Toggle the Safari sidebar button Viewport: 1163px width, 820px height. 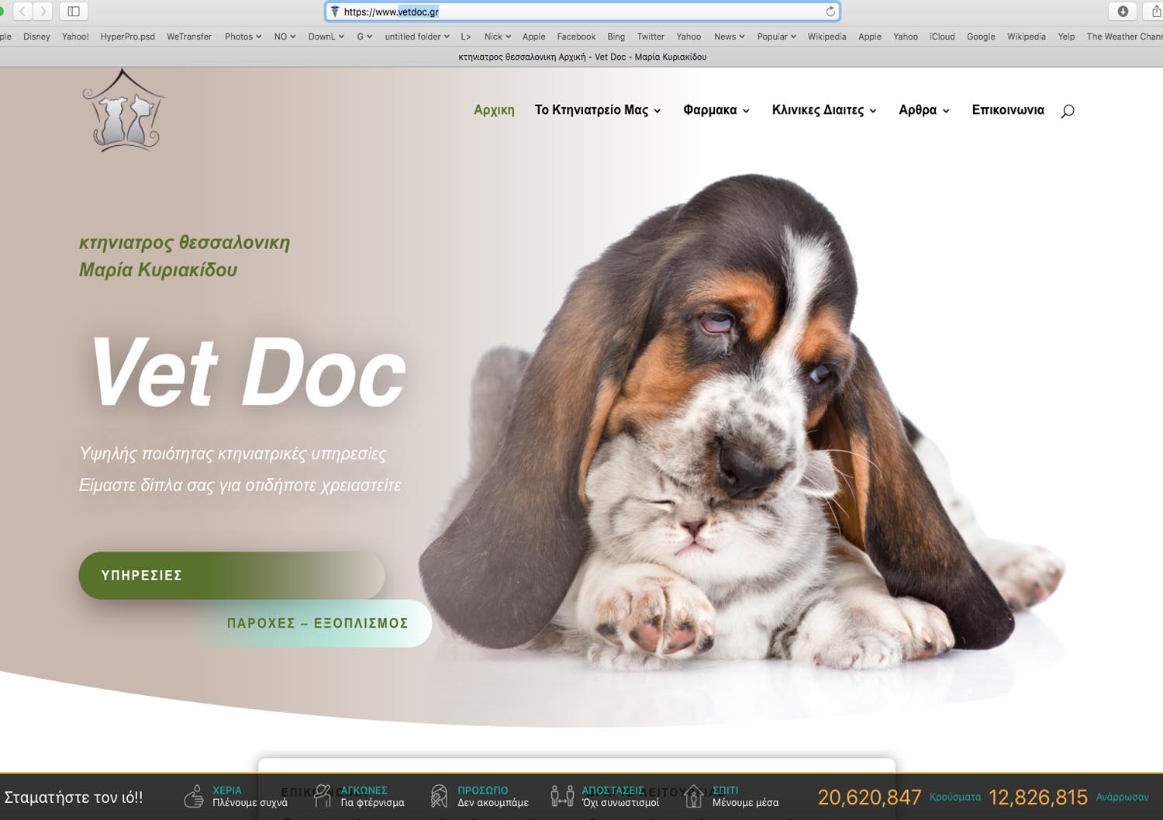(74, 11)
